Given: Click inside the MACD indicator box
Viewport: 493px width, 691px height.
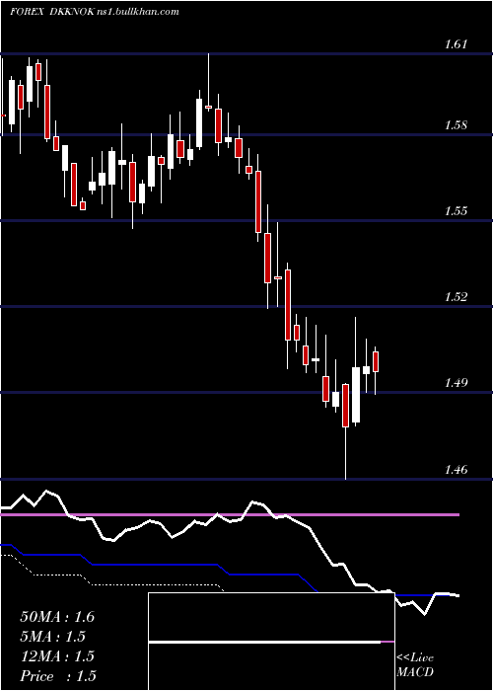Looking at the screenshot, I should click(271, 642).
